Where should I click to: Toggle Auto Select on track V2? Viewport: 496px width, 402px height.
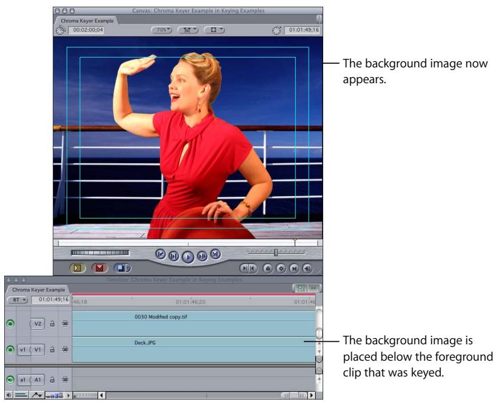click(x=65, y=324)
